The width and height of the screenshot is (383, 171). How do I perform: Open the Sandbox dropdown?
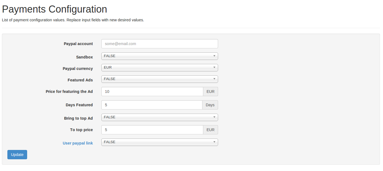[x=159, y=56]
